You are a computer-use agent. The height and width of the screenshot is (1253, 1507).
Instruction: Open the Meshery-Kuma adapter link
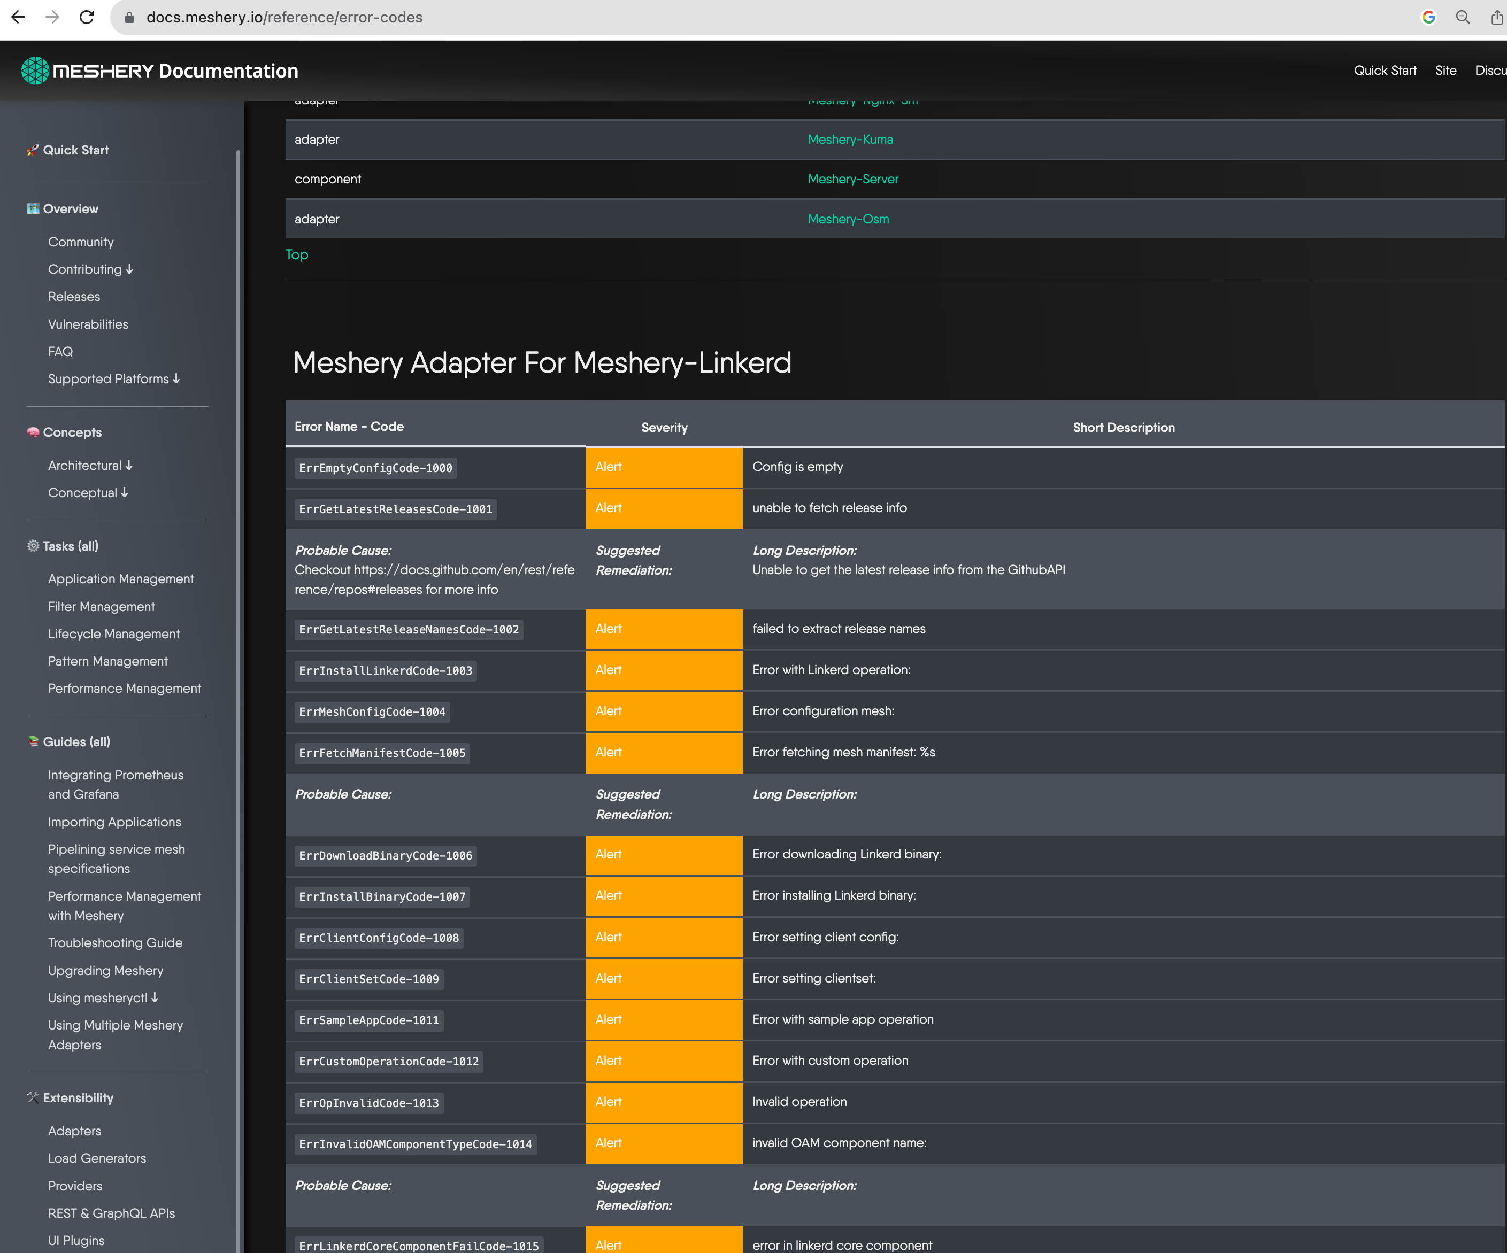click(850, 139)
